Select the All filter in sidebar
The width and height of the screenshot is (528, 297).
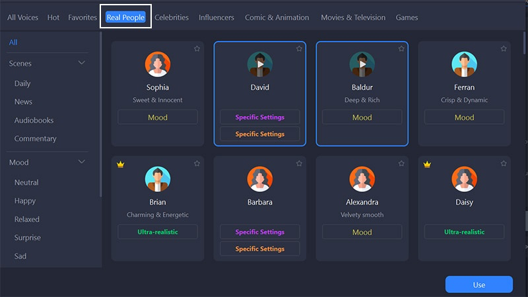(x=13, y=42)
